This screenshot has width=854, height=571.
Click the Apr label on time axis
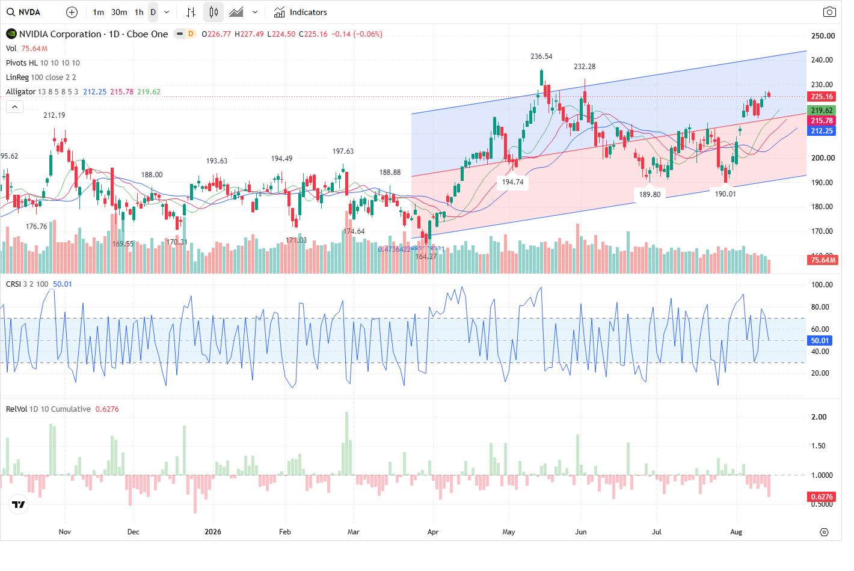pyautogui.click(x=433, y=532)
